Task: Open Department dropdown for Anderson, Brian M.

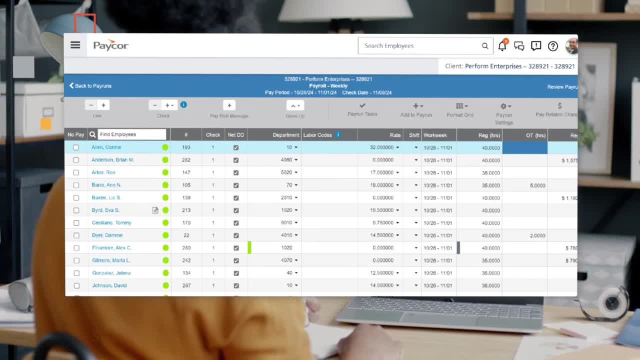Action: pos(296,160)
